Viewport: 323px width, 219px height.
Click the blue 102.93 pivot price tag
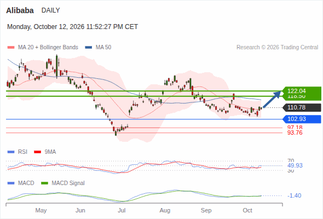pyautogui.click(x=302, y=119)
